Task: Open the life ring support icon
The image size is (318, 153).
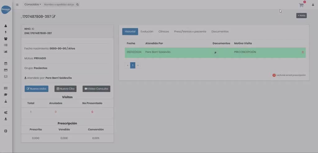Action: [6, 131]
